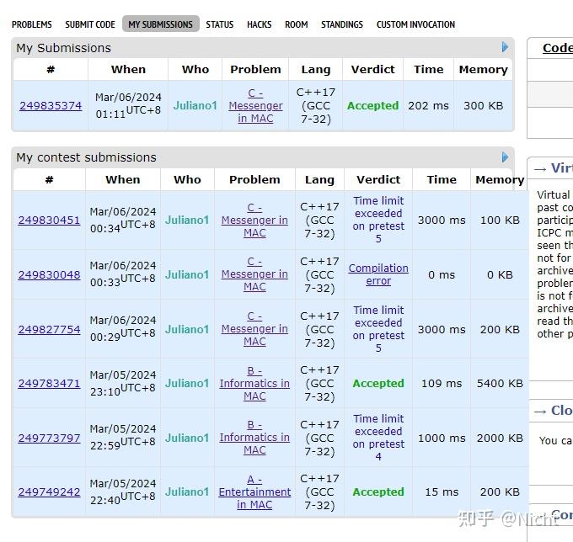
Task: Open submission 249830048
Action: click(49, 275)
